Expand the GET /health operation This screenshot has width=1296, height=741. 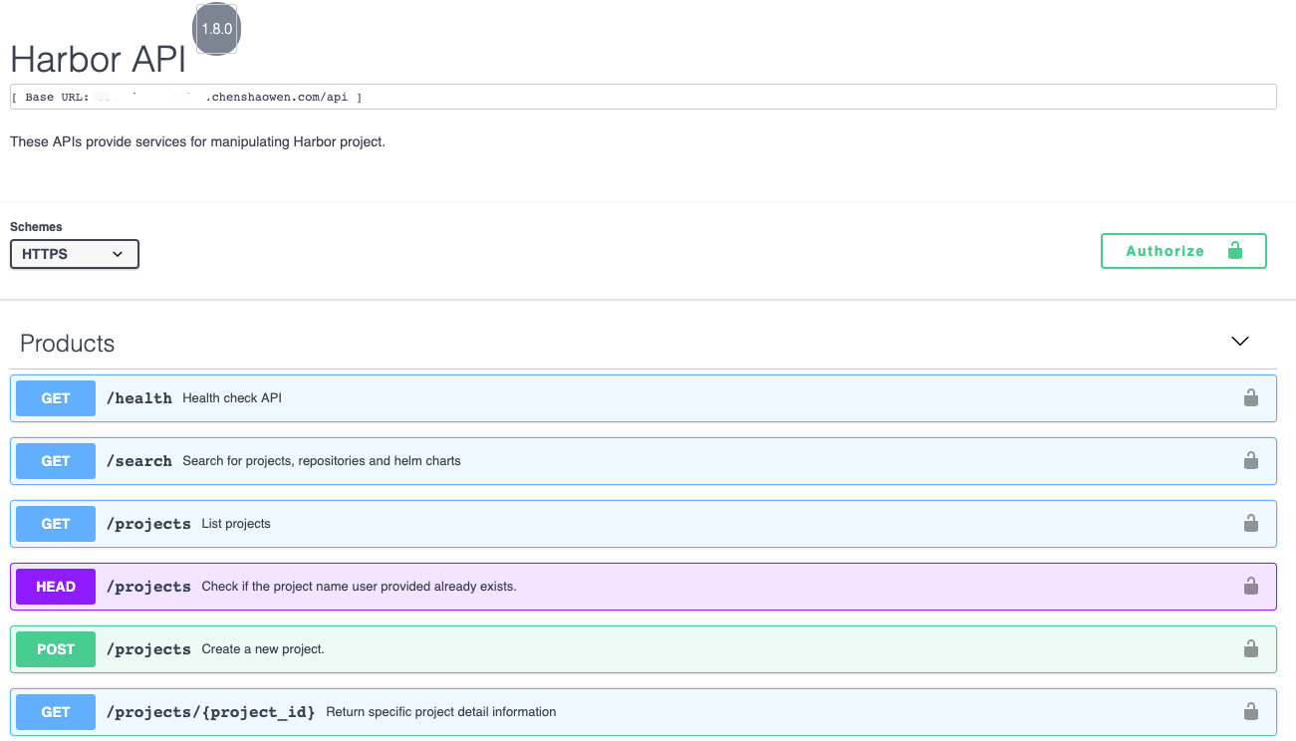(644, 398)
